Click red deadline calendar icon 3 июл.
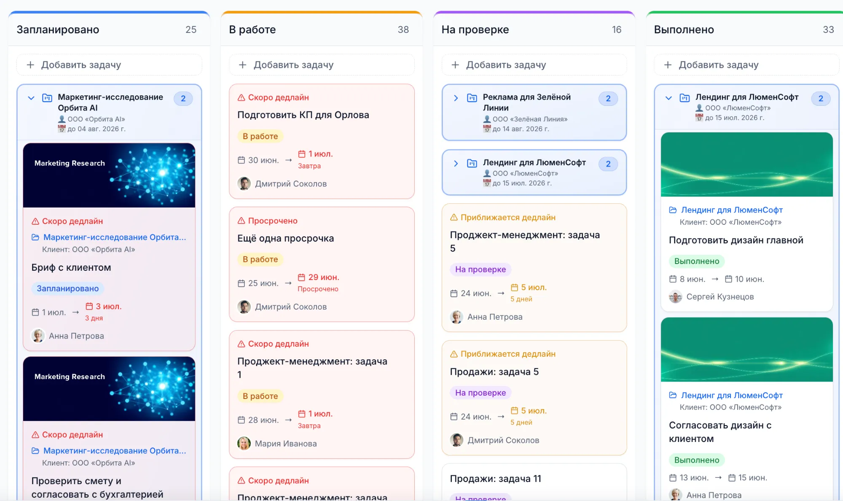Screen dimensions: 843x501 pyautogui.click(x=89, y=306)
